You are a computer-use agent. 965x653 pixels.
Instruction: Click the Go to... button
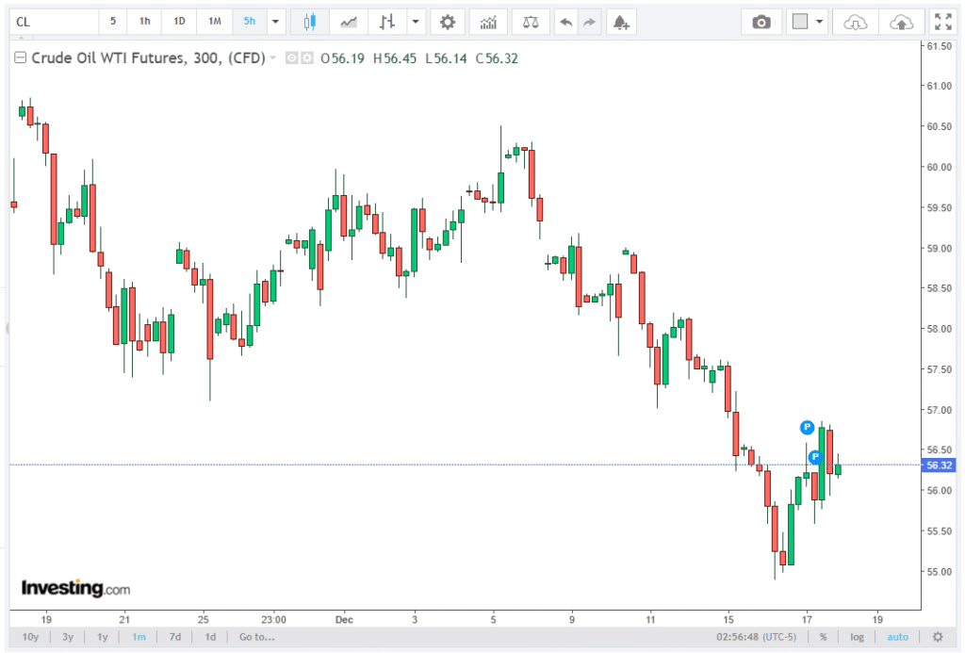(256, 637)
